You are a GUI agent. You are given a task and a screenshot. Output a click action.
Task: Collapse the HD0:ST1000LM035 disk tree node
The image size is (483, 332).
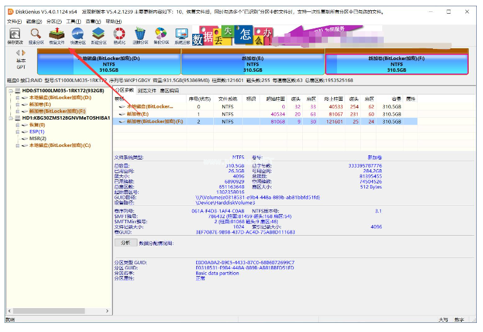point(10,91)
